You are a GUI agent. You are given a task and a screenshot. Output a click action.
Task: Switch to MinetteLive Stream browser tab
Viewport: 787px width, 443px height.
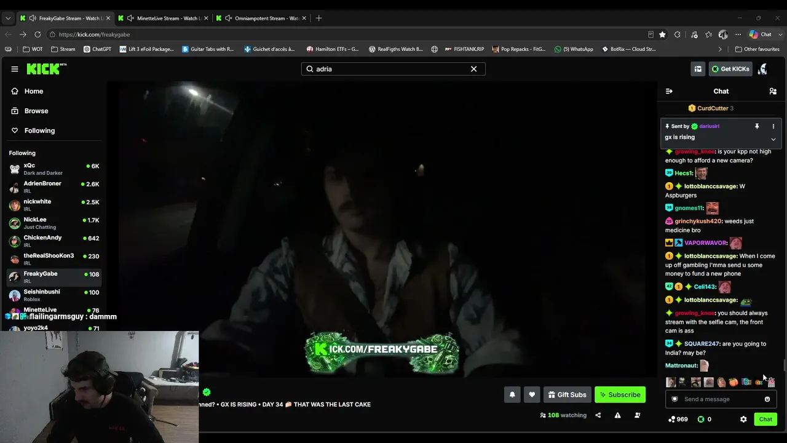(163, 18)
